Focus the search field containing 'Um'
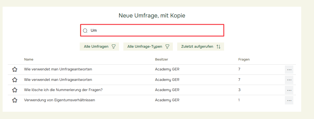314x119 pixels. pyautogui.click(x=152, y=31)
